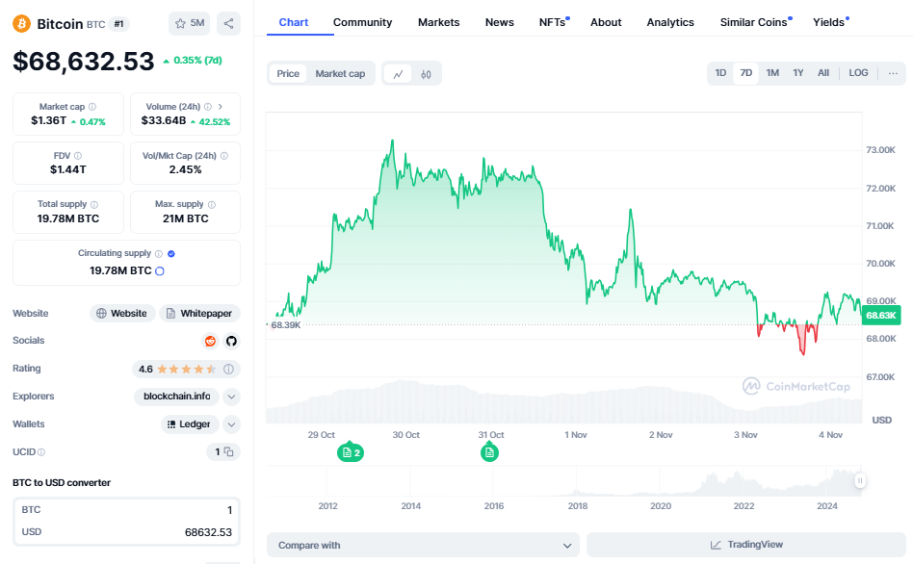Open the GitHub social link
The image size is (913, 564).
(x=232, y=341)
